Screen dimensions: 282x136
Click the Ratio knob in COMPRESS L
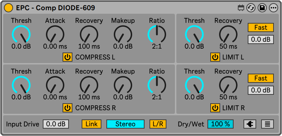tap(157, 34)
